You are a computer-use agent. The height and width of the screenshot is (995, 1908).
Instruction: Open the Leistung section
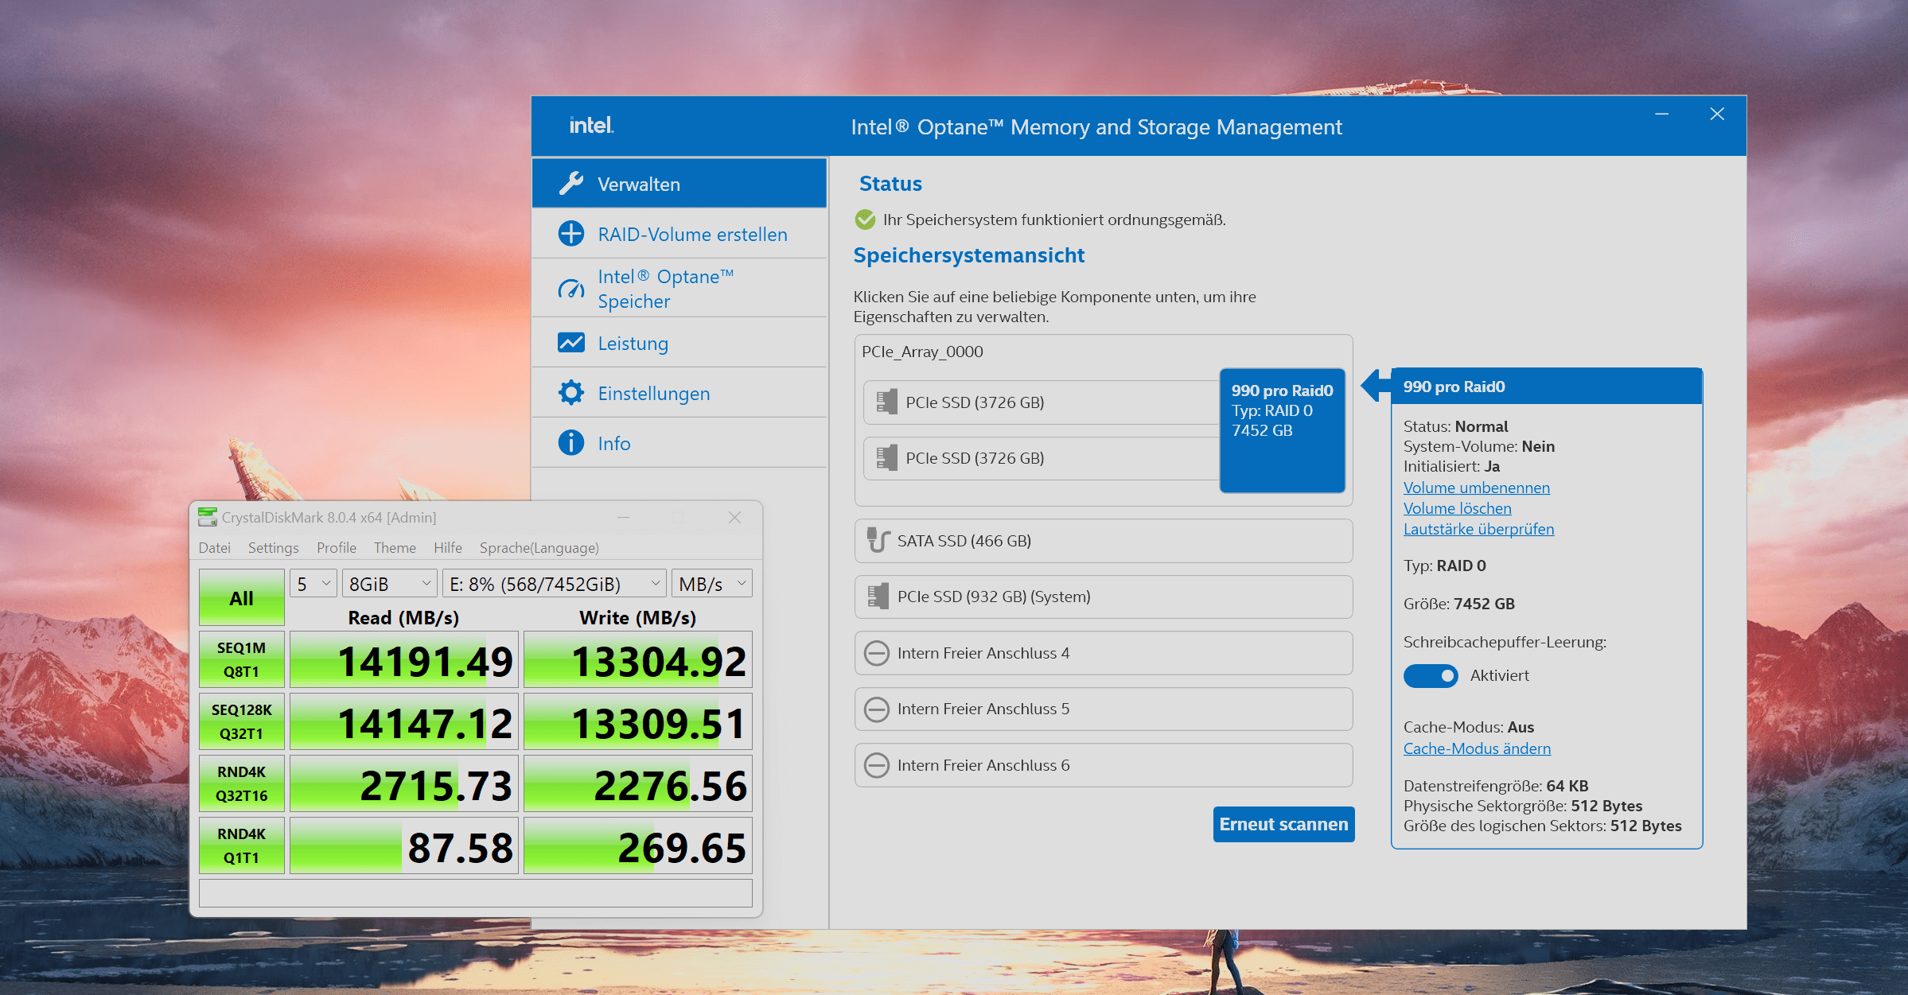679,343
